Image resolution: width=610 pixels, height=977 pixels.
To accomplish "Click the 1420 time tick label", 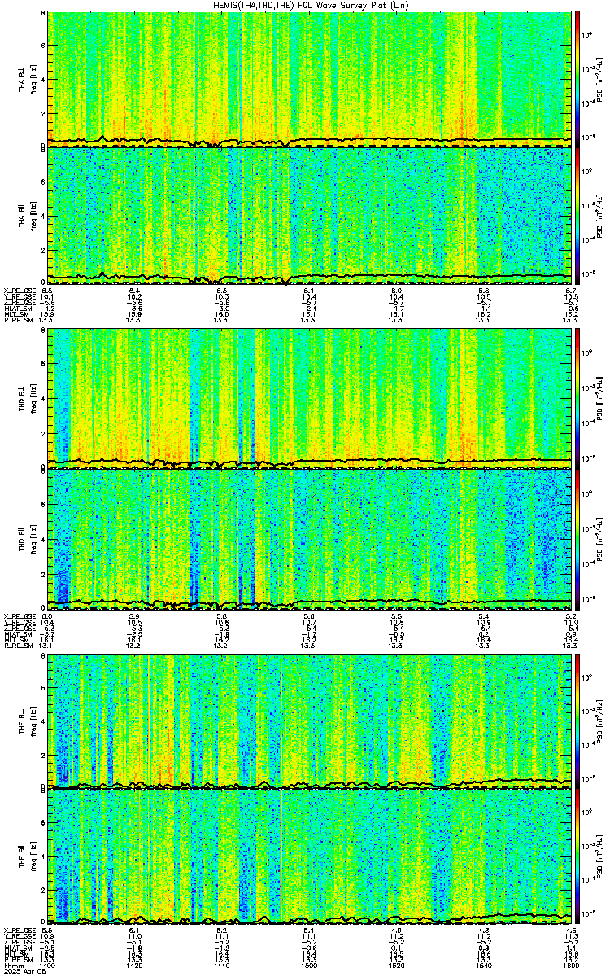I will [135, 967].
